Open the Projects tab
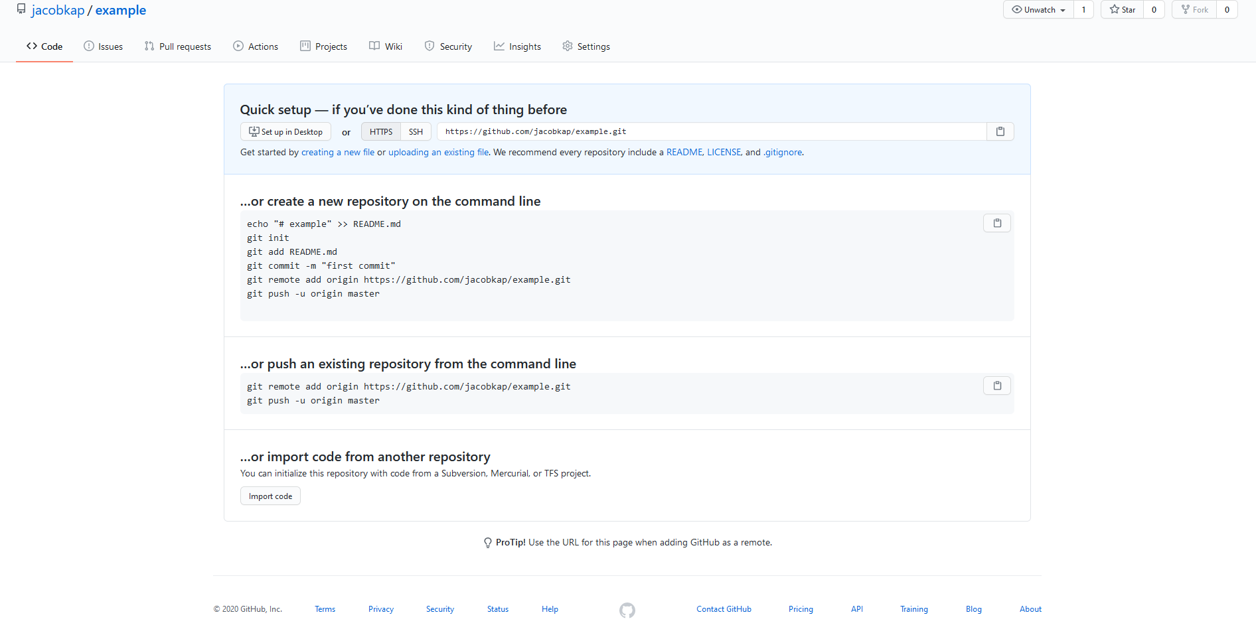 pos(324,46)
